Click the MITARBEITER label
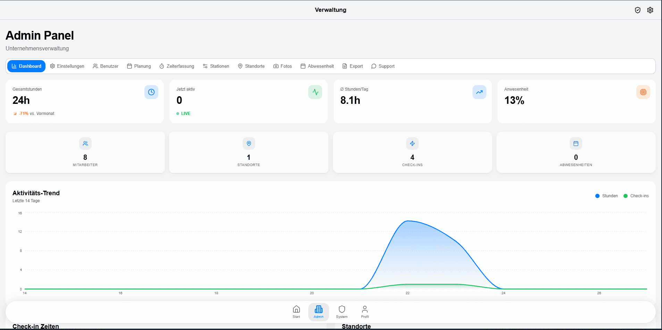This screenshot has height=330, width=662. pos(85,165)
